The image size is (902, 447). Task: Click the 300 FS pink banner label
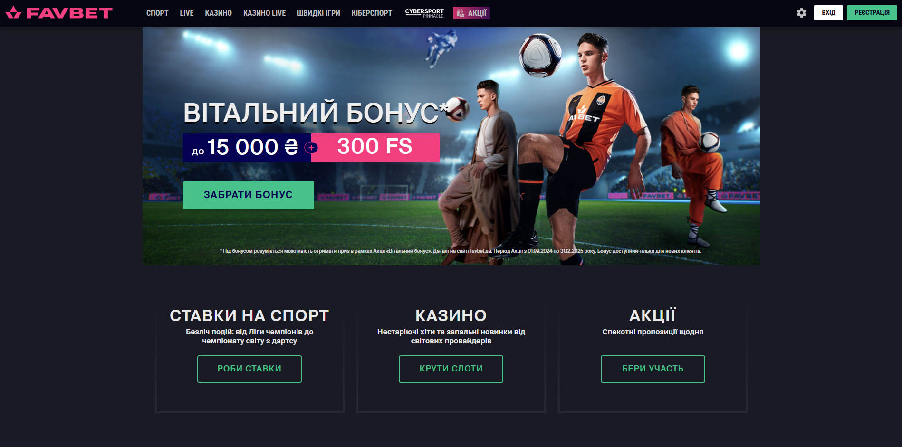coord(375,147)
